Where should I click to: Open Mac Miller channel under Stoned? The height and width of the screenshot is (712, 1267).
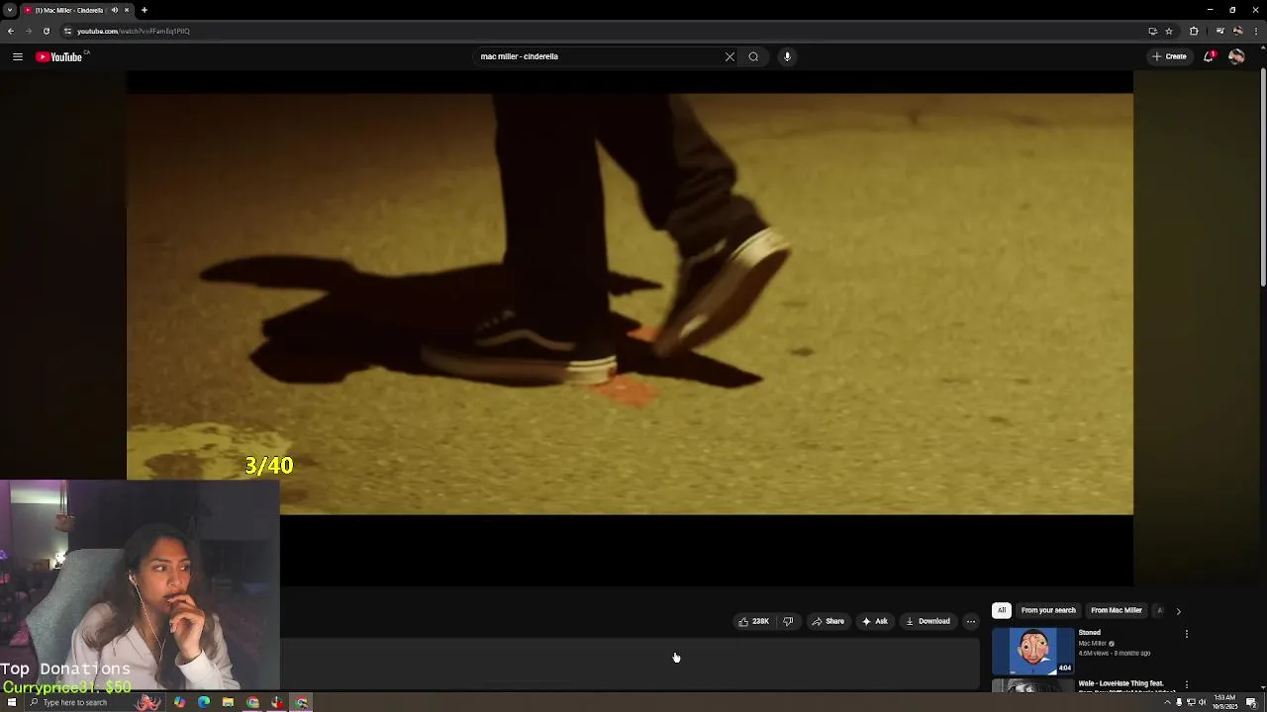[1093, 644]
